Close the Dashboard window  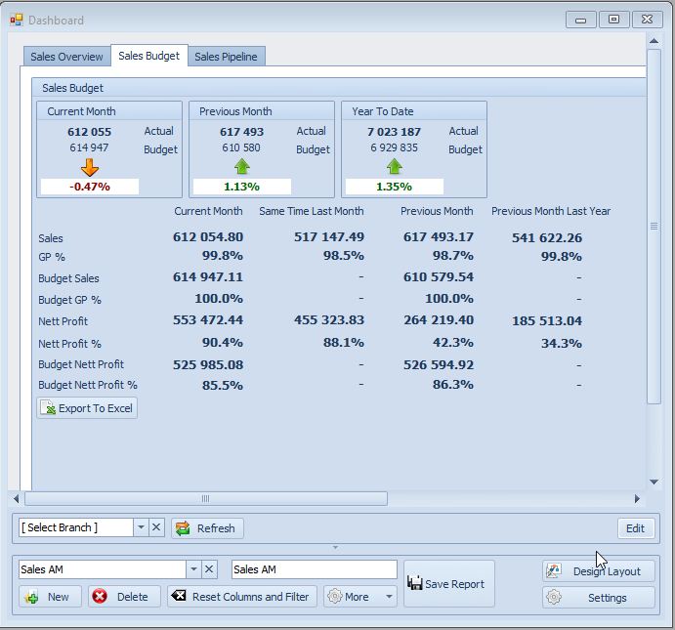(647, 20)
